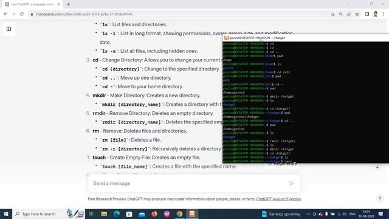Click the Type here to search box

point(49,214)
